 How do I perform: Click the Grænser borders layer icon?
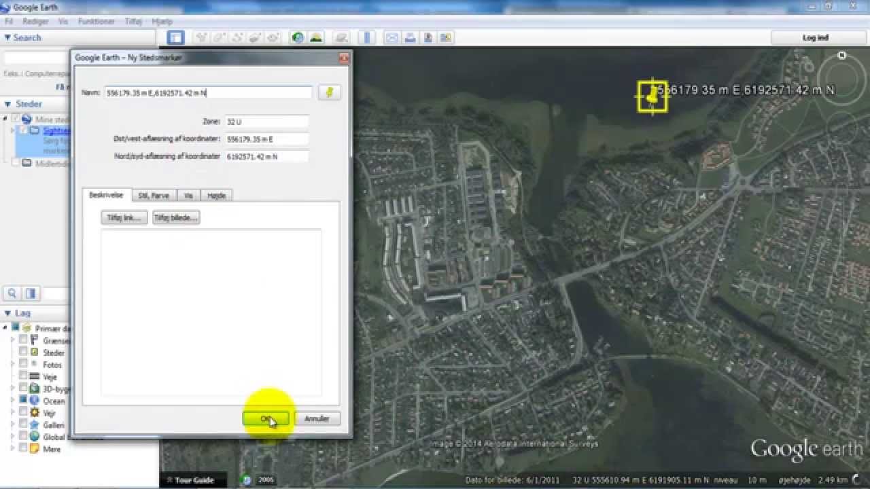(35, 340)
